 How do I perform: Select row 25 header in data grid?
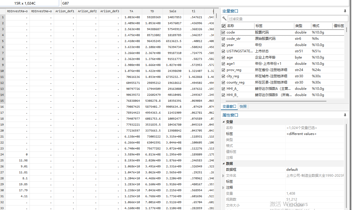pyautogui.click(x=3, y=161)
